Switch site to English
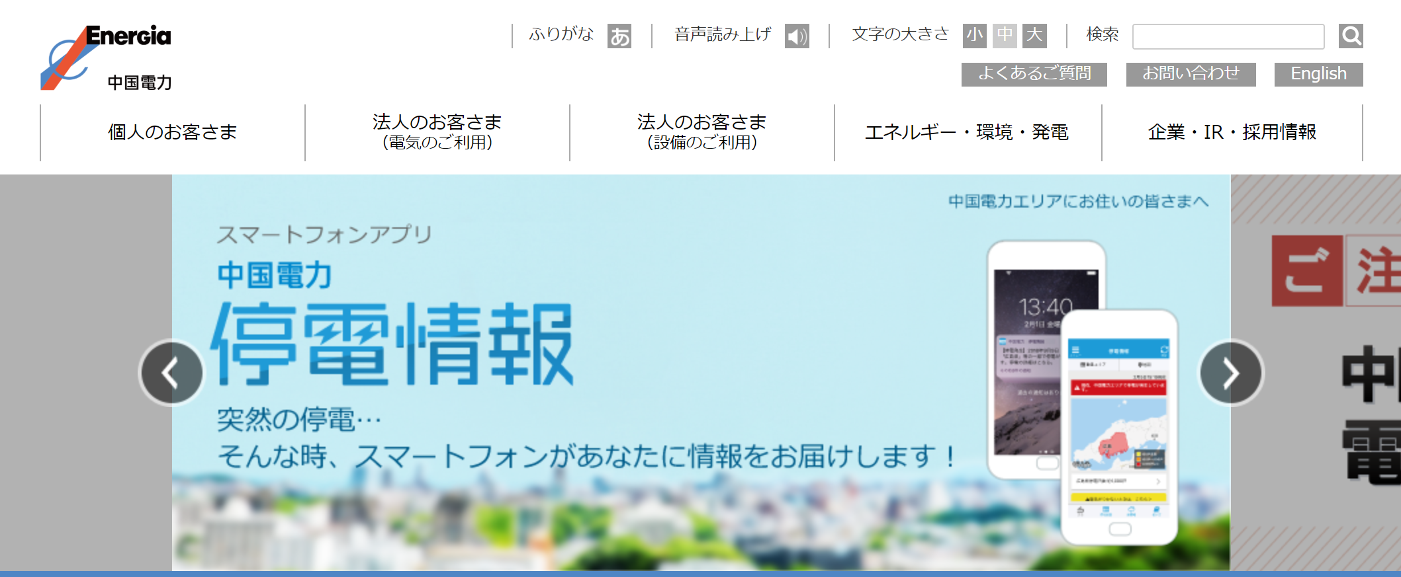Viewport: 1401px width, 577px height. click(1319, 74)
